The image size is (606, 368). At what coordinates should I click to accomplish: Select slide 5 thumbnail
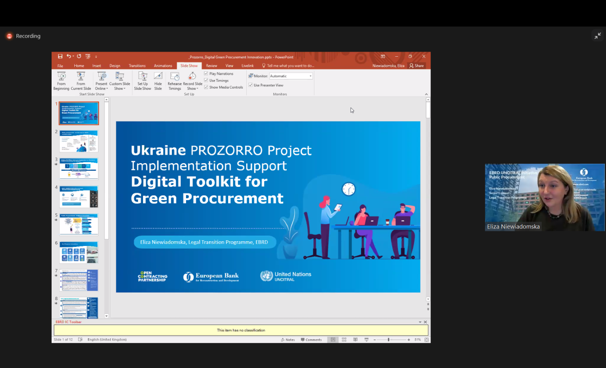pos(79,224)
